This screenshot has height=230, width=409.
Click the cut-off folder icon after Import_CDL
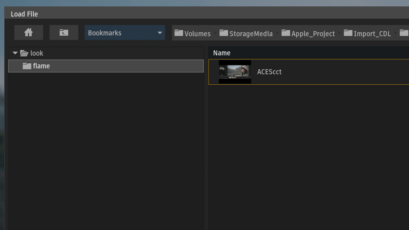404,33
